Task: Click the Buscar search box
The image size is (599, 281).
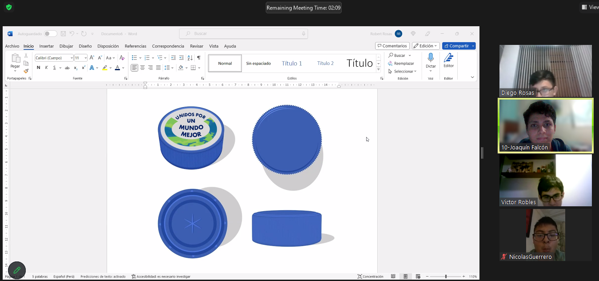Action: click(x=244, y=34)
